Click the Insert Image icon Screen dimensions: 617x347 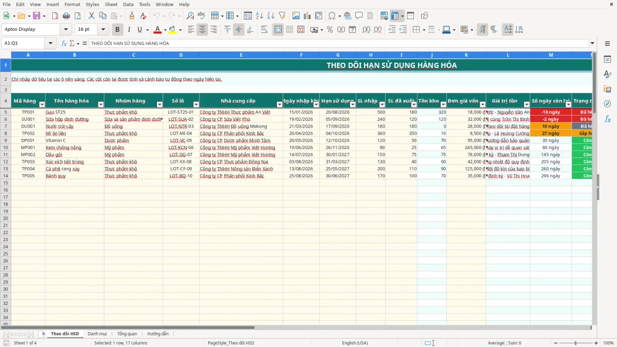[296, 16]
